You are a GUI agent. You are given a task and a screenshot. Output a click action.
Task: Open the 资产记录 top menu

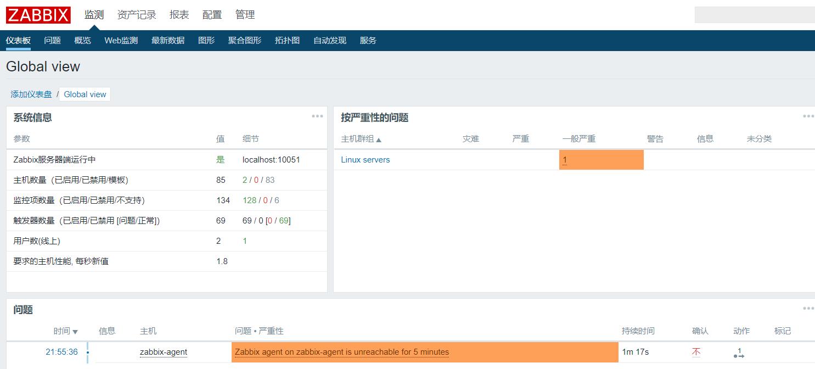point(137,15)
